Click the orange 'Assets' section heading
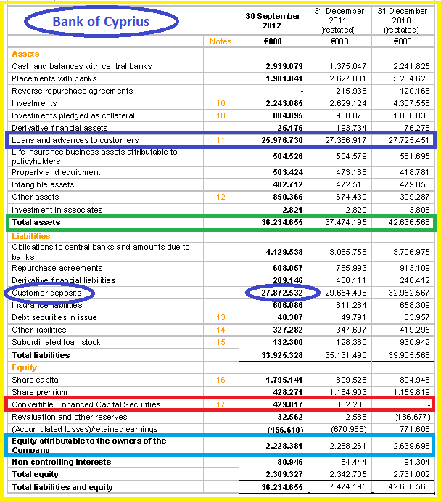441x501 pixels. coord(25,54)
